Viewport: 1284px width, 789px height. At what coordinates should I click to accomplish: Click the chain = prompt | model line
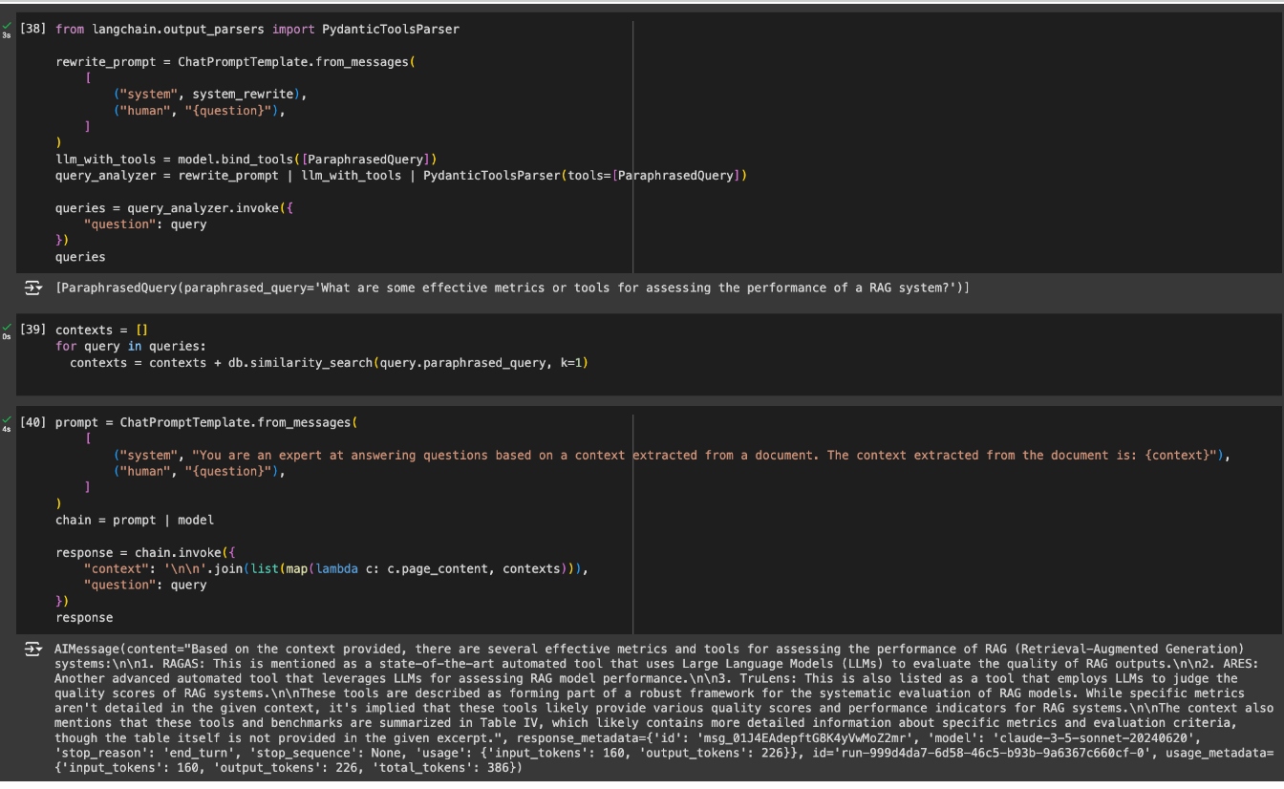point(134,520)
